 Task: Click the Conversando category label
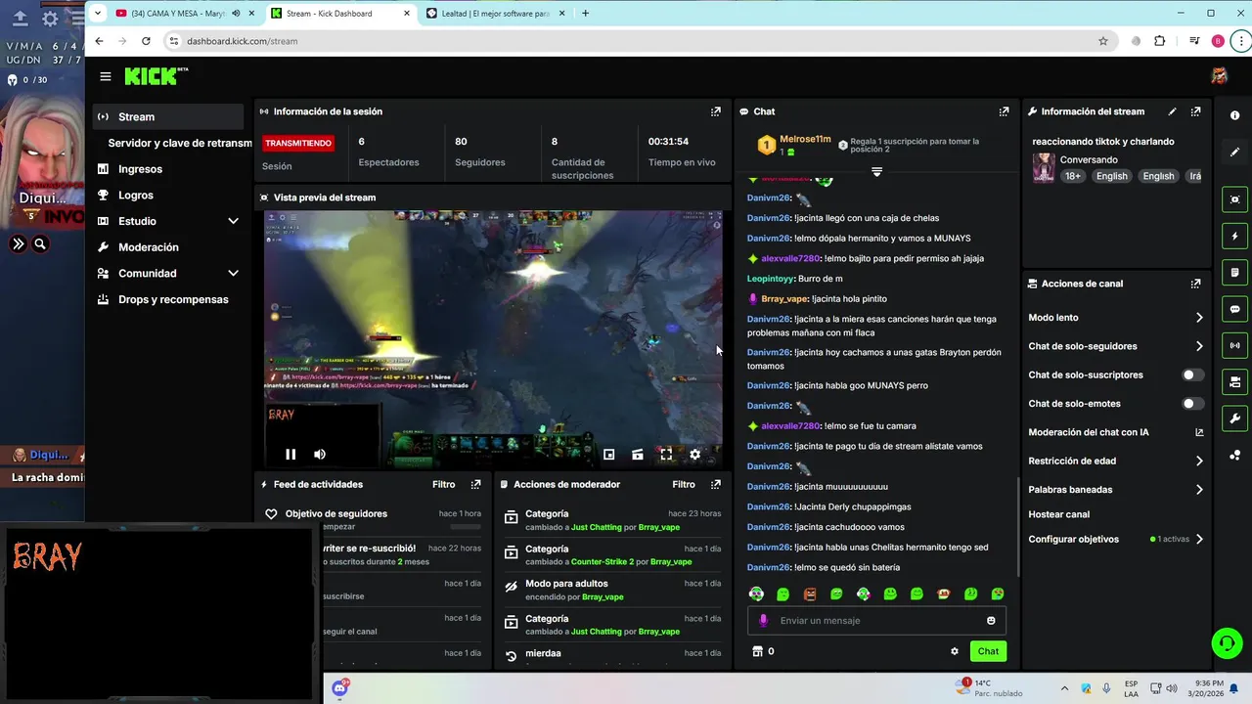(1089, 159)
